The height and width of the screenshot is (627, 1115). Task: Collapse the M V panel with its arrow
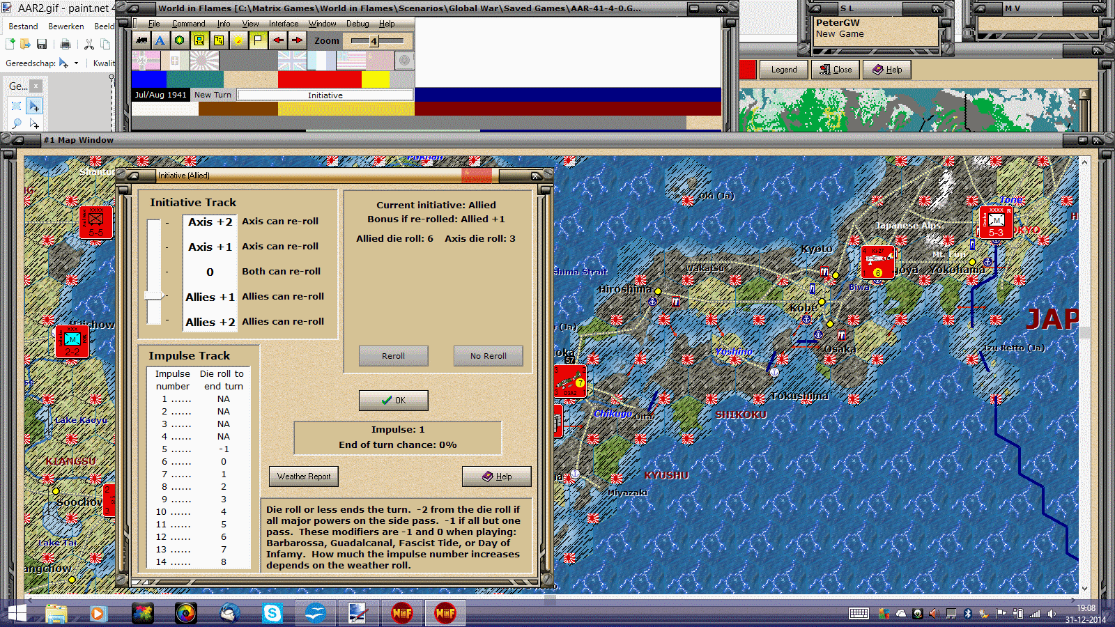pos(981,8)
